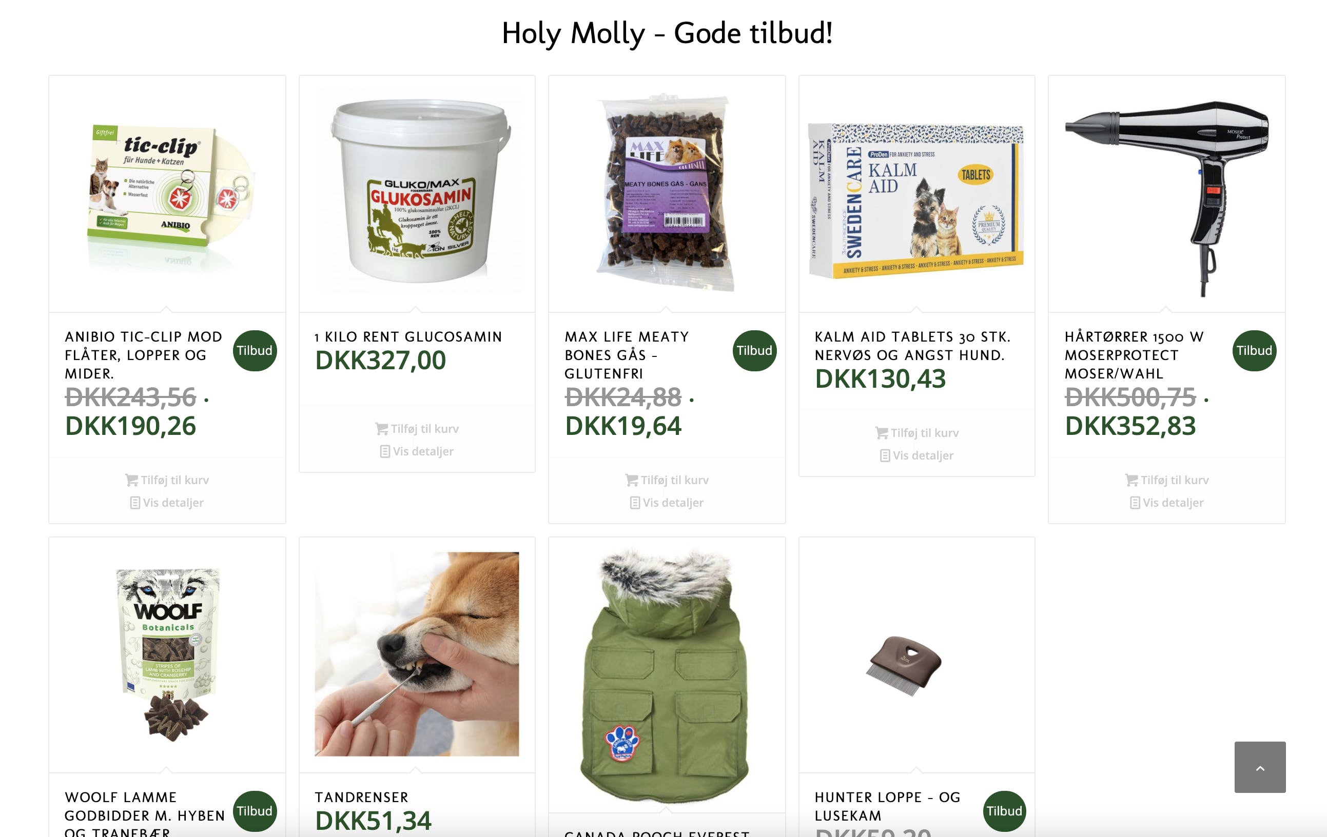Open the dog teeth cleaning photo
Viewport: 1327px width, 837px height.
click(417, 653)
